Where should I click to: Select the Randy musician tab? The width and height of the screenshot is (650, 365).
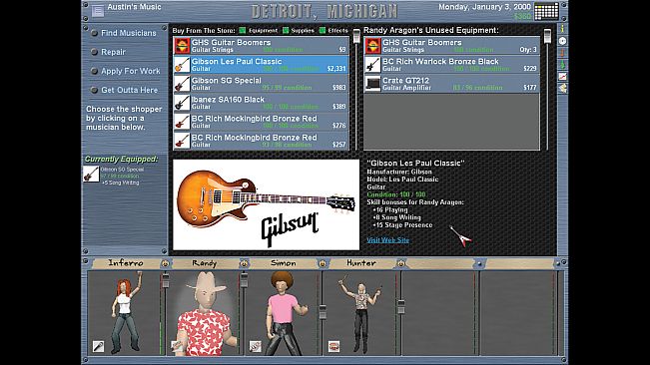(205, 263)
